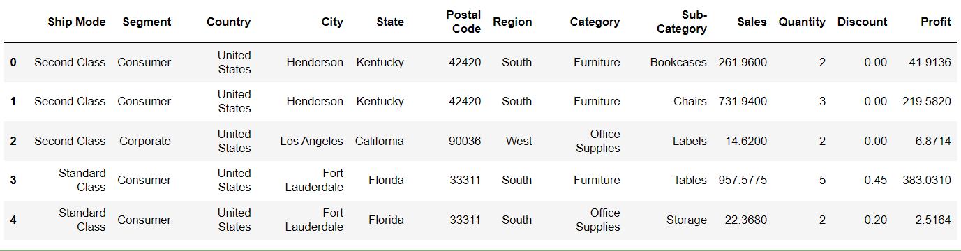The height and width of the screenshot is (251, 961).
Task: Select row index 3
Action: pyautogui.click(x=13, y=180)
